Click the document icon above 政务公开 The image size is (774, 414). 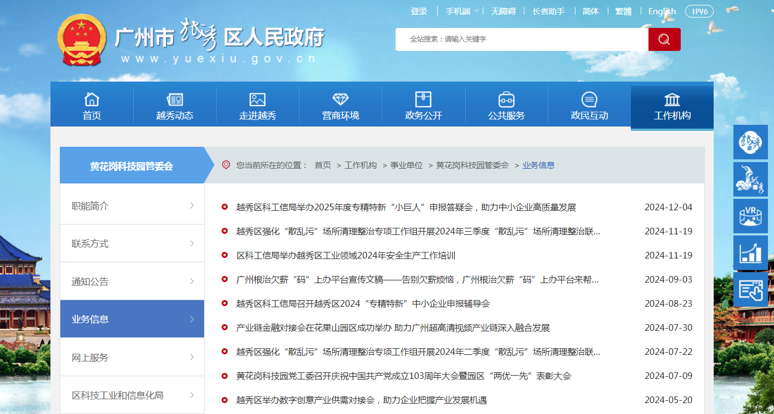423,99
